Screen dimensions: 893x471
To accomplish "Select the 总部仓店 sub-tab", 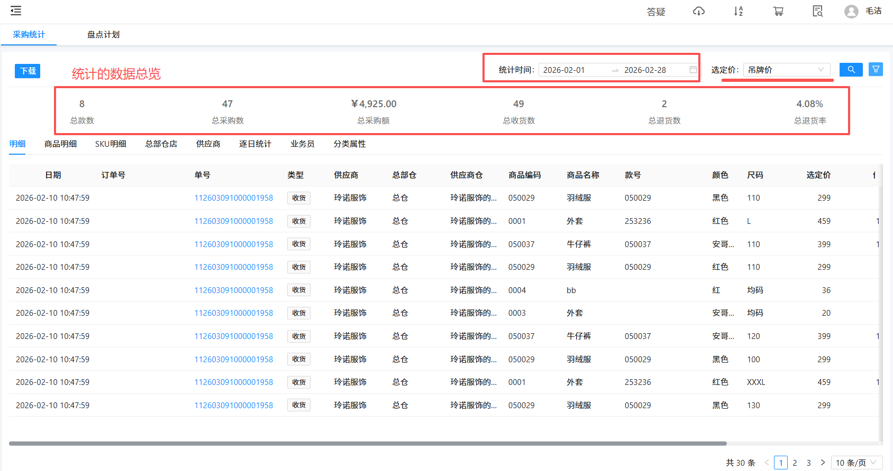I will point(161,144).
